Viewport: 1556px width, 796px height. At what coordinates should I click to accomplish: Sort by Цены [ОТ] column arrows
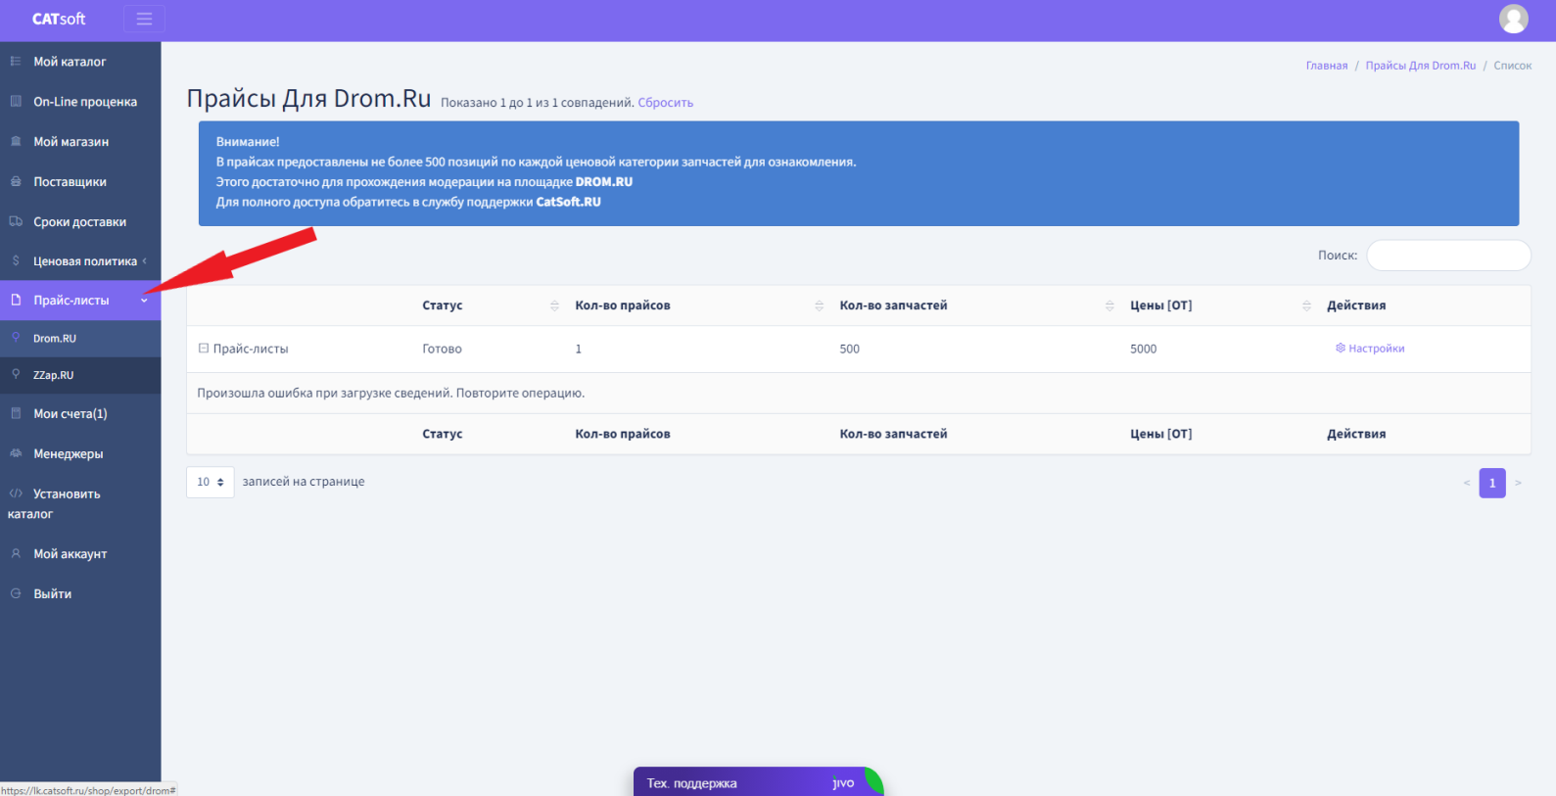coord(1306,305)
